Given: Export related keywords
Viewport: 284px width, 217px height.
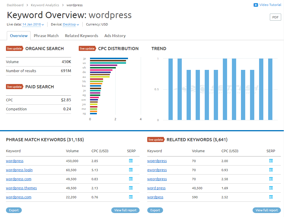Looking at the screenshot, I should [x=155, y=210].
